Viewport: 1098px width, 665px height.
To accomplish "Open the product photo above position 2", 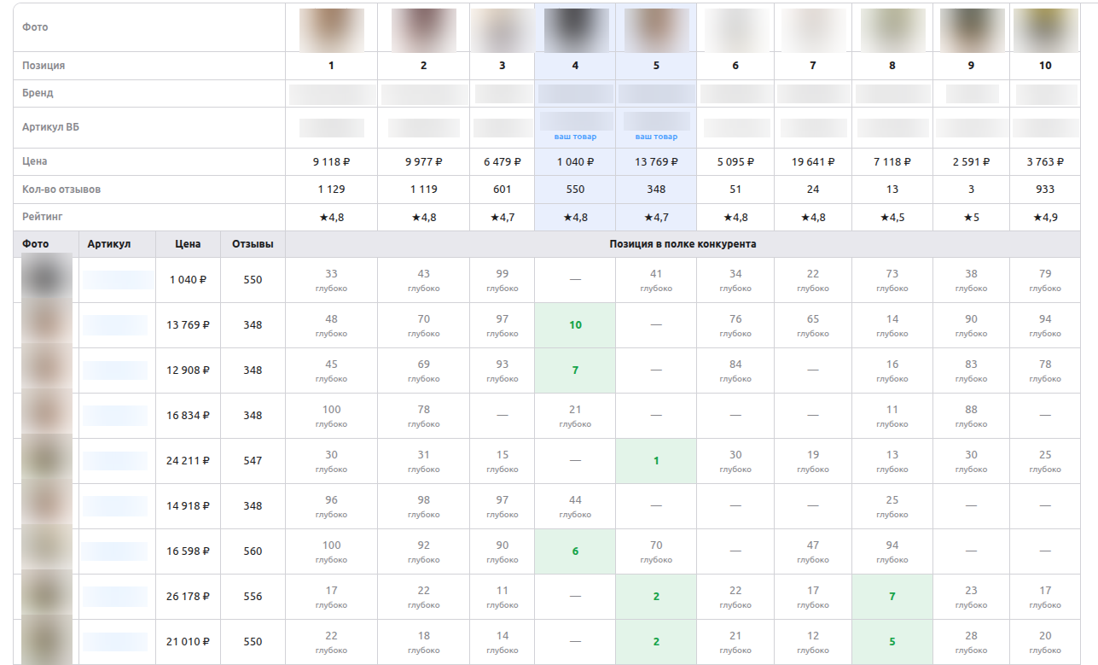I will (x=423, y=30).
